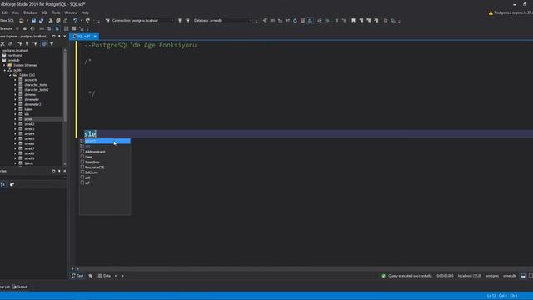Open the Window menu

coord(71,12)
